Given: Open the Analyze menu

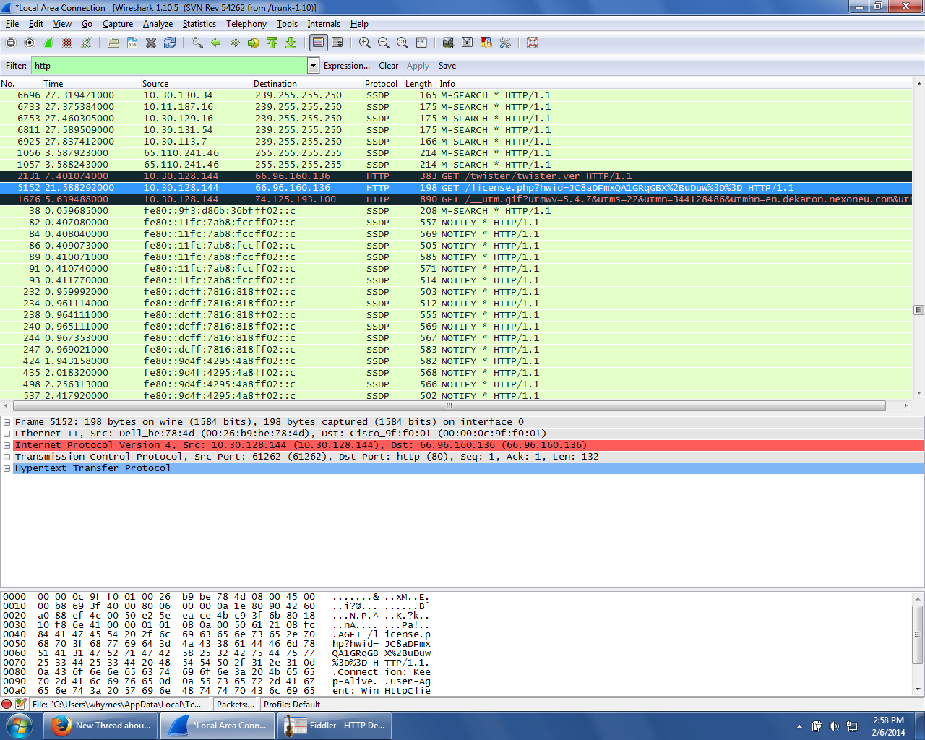Looking at the screenshot, I should tap(158, 24).
